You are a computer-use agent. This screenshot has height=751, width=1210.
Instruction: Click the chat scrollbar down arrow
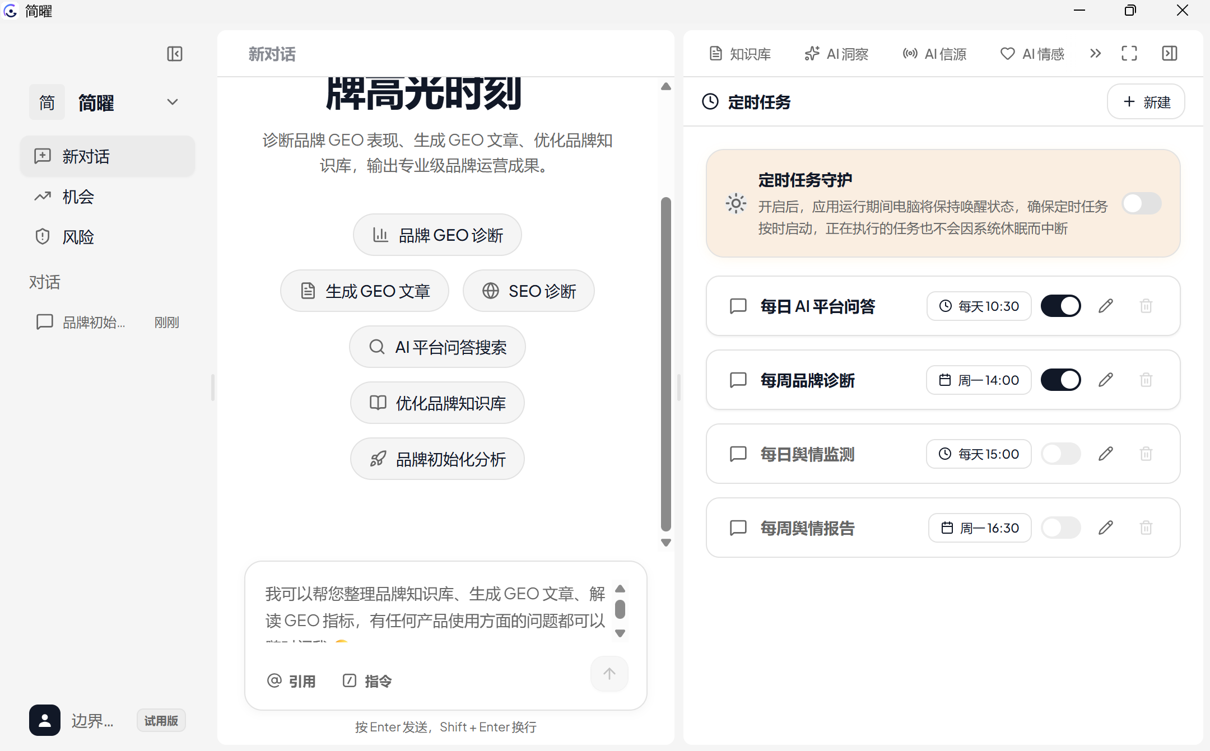[666, 542]
